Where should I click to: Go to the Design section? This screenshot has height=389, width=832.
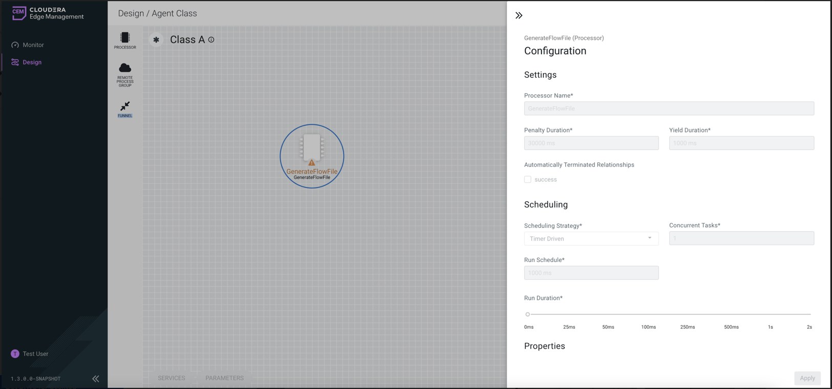click(32, 62)
